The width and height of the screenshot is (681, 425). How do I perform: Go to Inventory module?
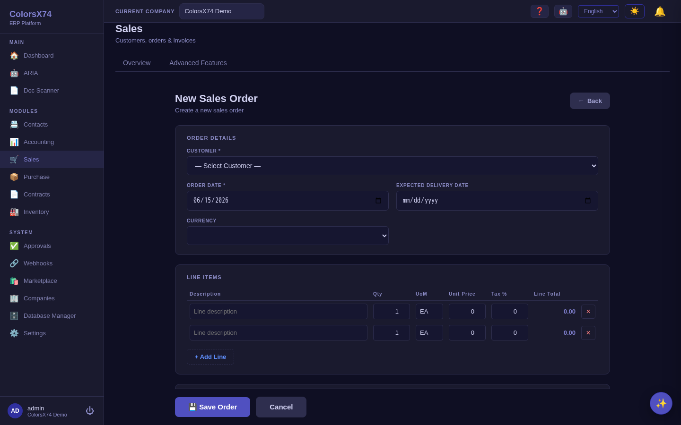[x=52, y=212]
